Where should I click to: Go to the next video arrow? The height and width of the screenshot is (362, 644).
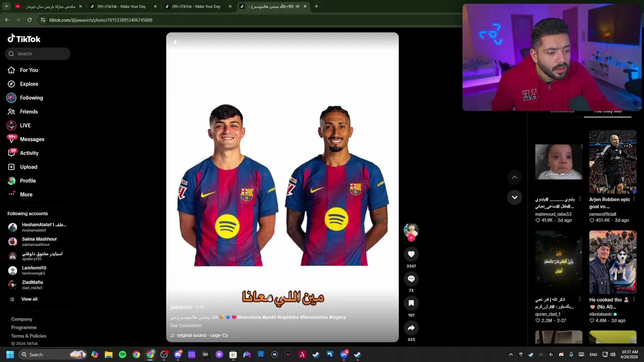(x=514, y=198)
